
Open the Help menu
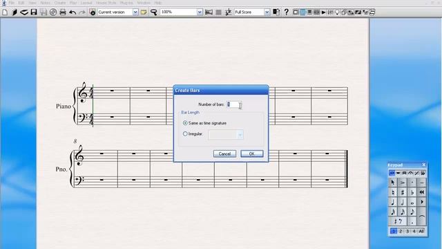158,3
